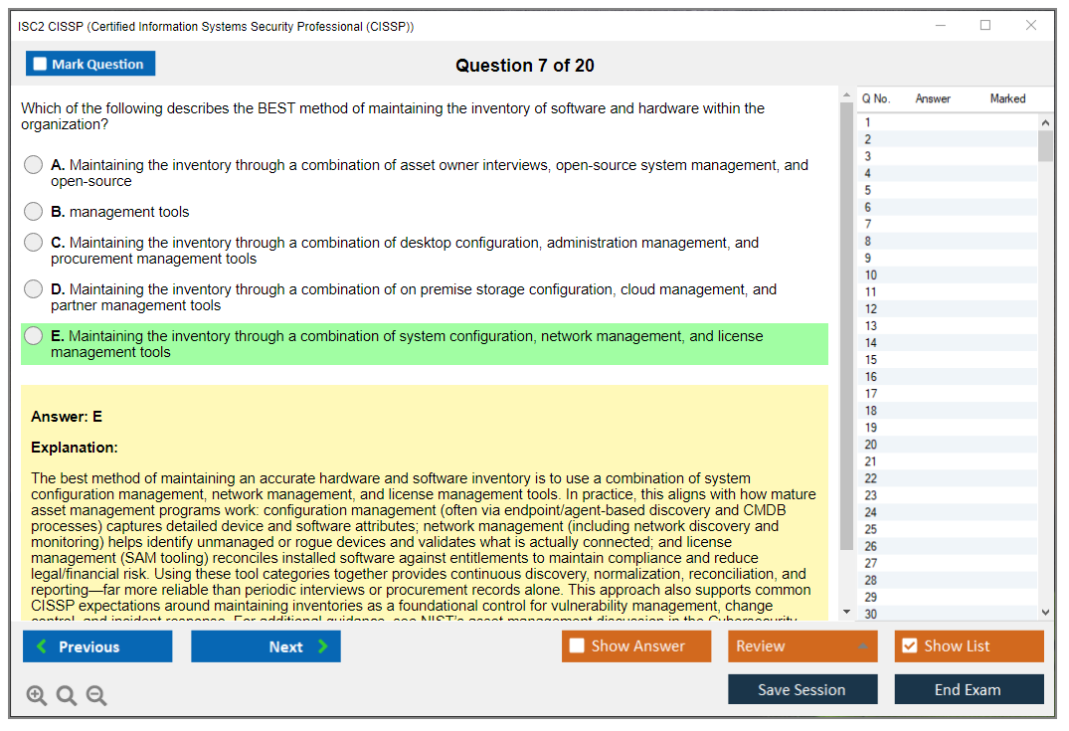1069x731 pixels.
Task: Toggle the Show Answer checkbox
Action: [x=577, y=645]
